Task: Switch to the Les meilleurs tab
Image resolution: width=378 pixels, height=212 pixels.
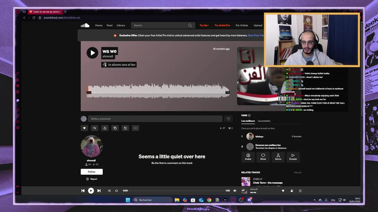Action: (248, 121)
